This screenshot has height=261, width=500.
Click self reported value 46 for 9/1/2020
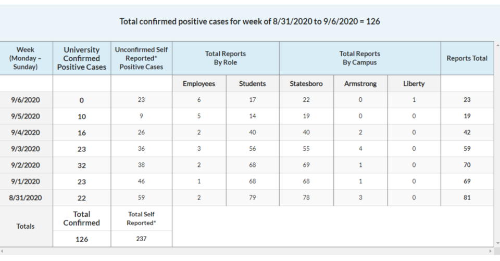141,181
